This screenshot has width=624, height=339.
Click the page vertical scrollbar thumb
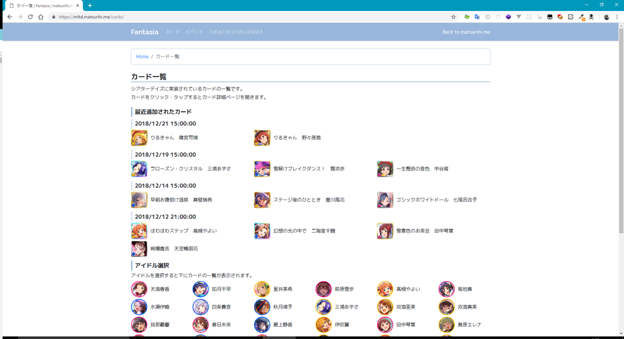621,131
